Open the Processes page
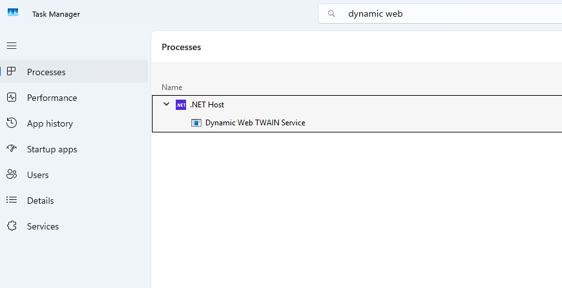The width and height of the screenshot is (562, 288). [74, 71]
